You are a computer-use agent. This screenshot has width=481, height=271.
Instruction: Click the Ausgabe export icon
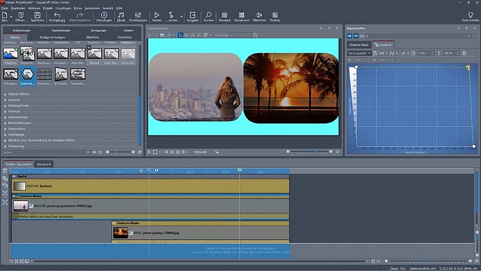click(192, 15)
